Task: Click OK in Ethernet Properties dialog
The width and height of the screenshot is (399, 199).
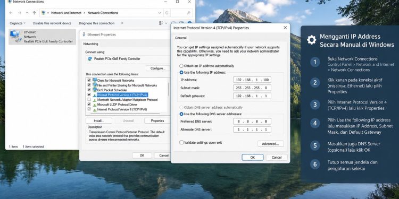Action: pos(142,155)
